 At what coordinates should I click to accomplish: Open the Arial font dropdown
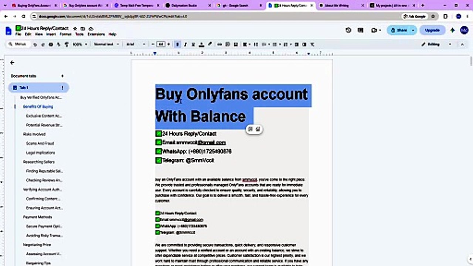coord(136,44)
